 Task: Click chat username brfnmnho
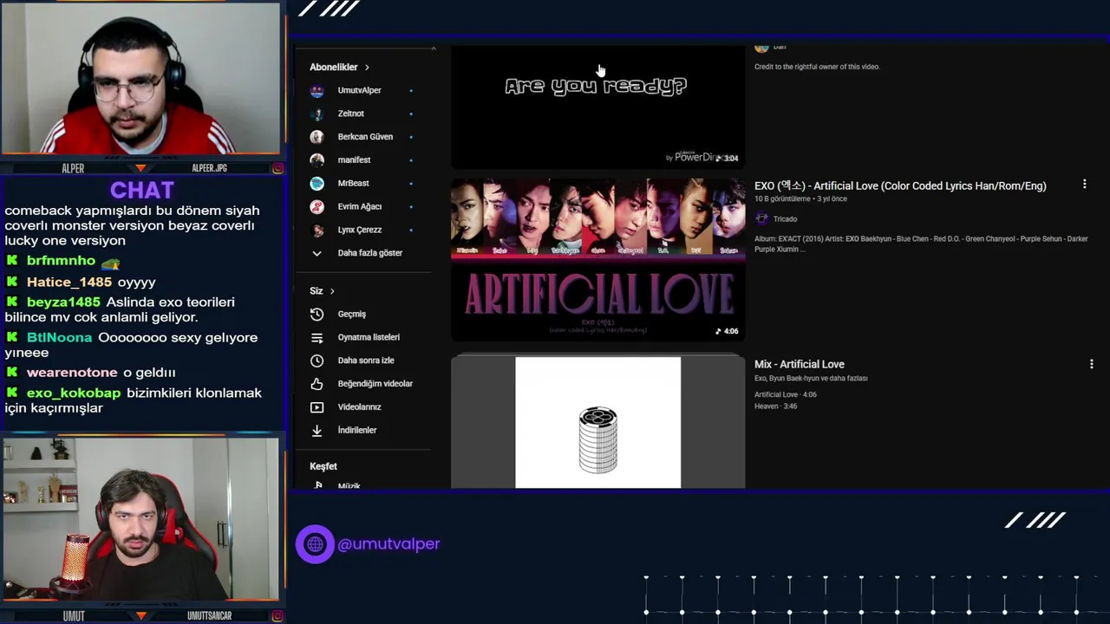(61, 260)
